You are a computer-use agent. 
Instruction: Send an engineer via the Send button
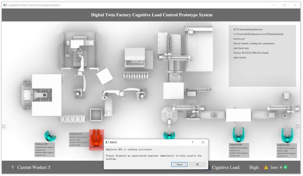[x=179, y=164]
